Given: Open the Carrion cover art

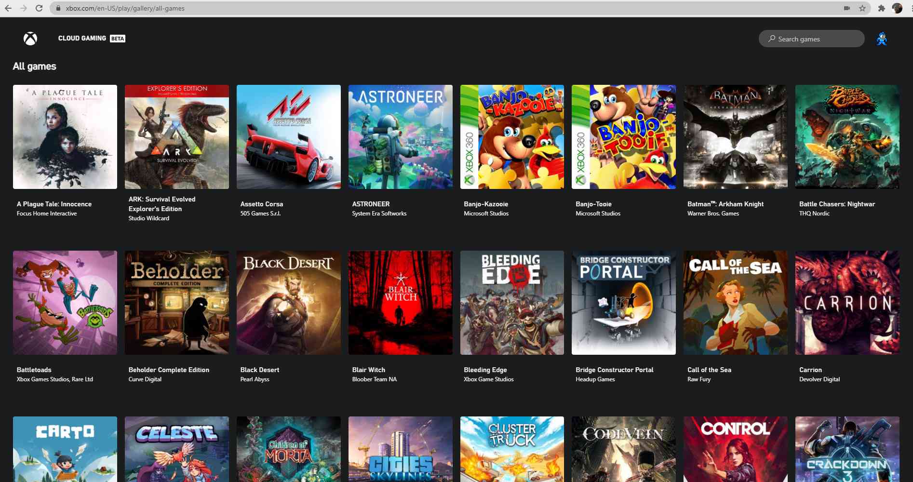Looking at the screenshot, I should point(847,303).
